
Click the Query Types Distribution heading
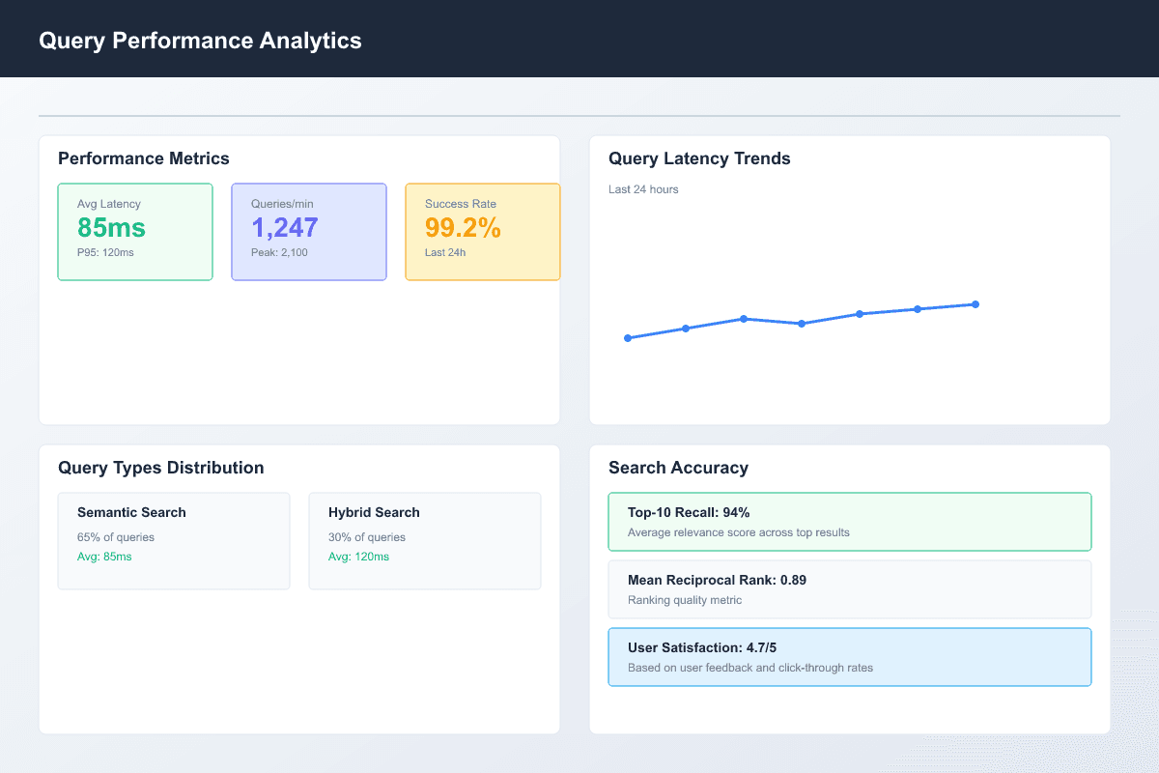click(x=161, y=468)
